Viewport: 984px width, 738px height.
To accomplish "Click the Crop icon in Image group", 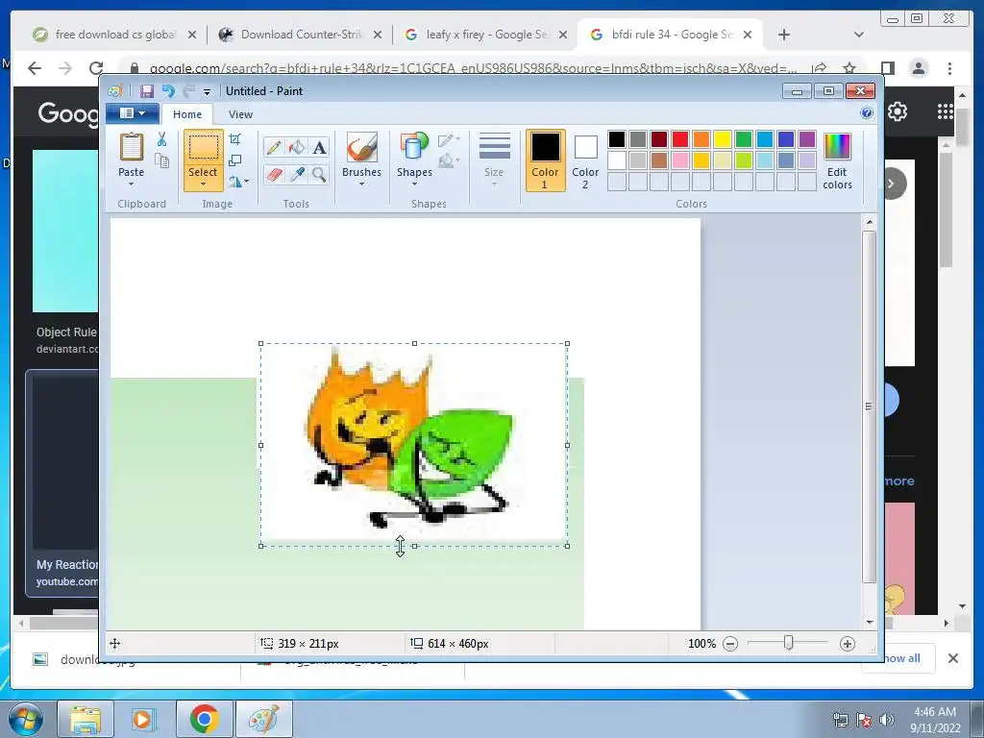I will point(234,139).
